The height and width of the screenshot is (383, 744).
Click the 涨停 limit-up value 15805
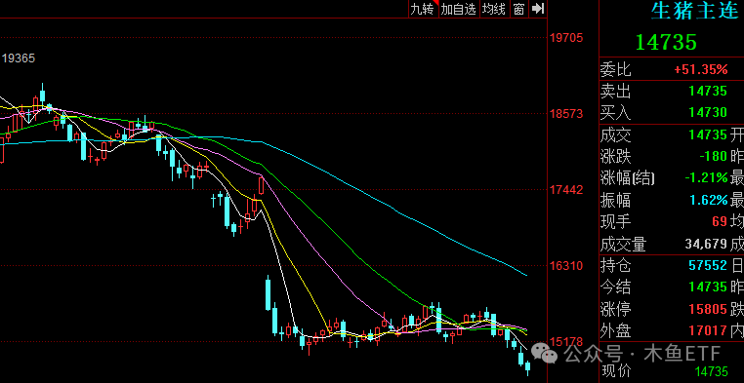(x=708, y=310)
